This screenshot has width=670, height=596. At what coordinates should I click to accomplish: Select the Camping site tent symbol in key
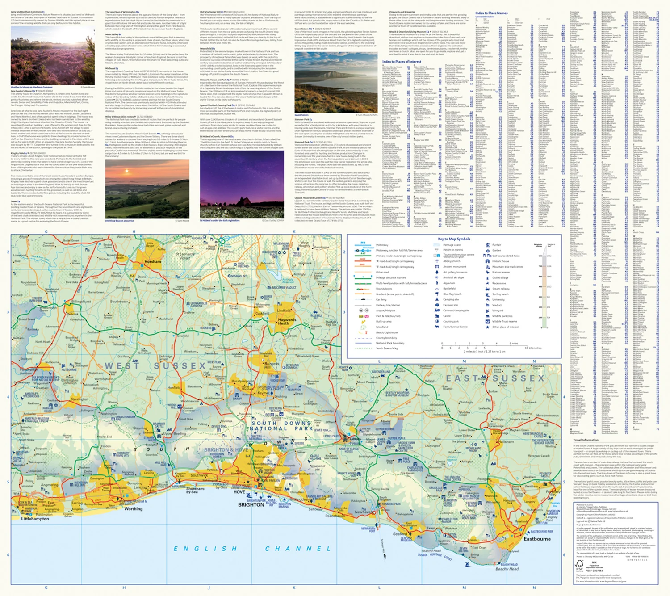pyautogui.click(x=437, y=299)
